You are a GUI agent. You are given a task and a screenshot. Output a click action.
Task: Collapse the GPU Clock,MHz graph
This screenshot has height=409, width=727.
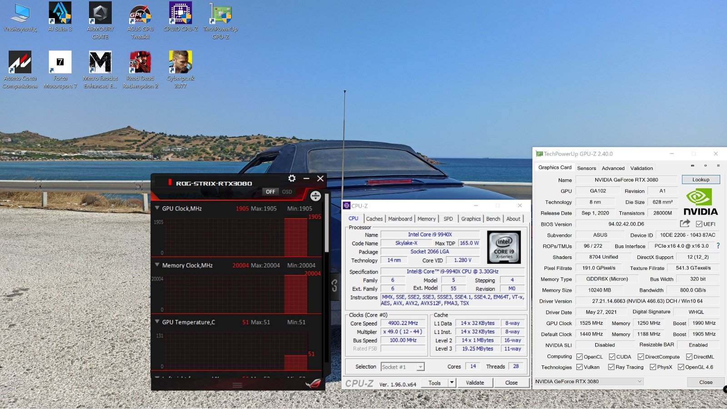[157, 208]
